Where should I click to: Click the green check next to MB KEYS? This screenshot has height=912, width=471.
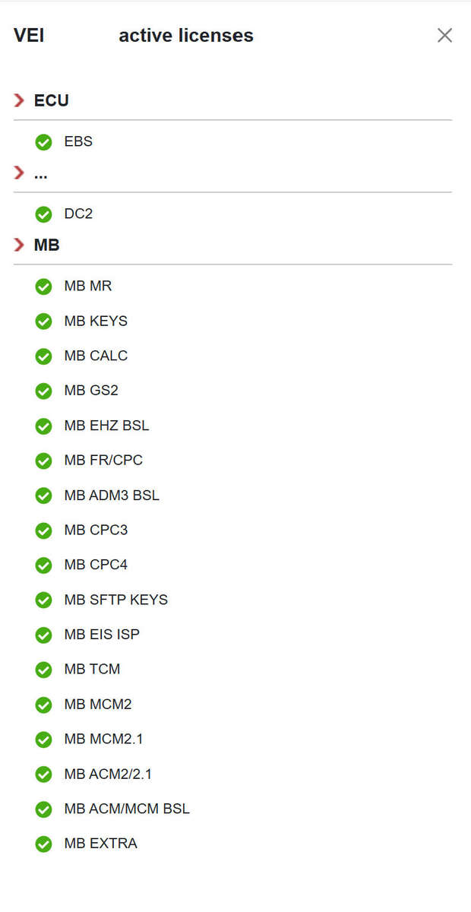44,321
